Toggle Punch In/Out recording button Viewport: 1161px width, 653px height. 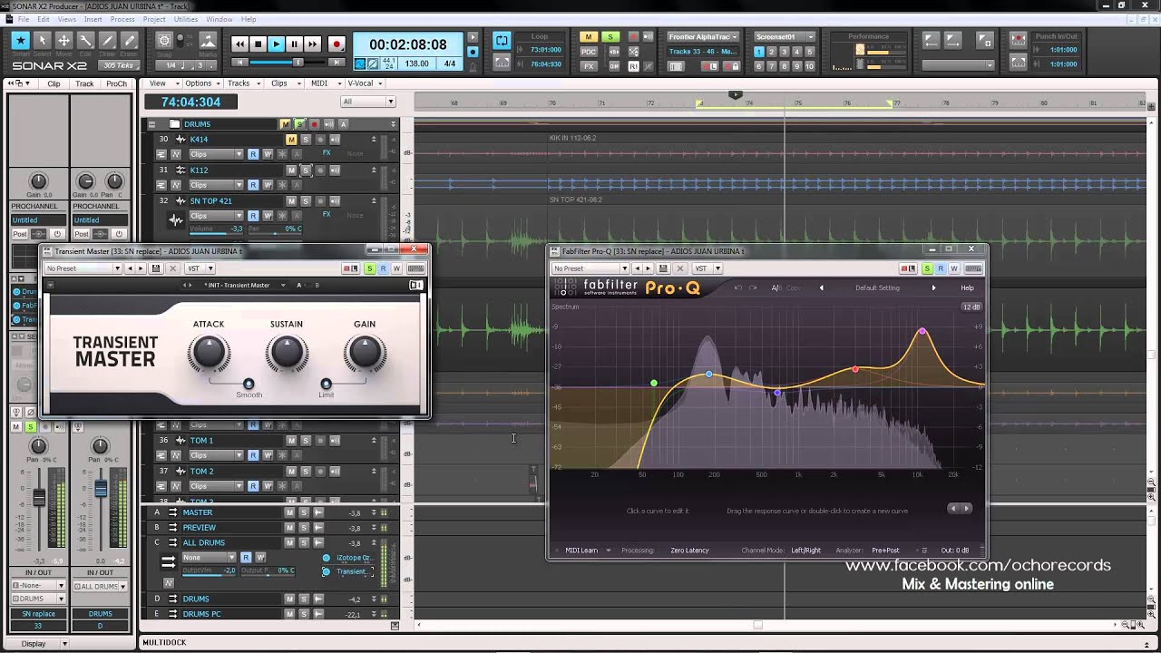pyautogui.click(x=1019, y=43)
